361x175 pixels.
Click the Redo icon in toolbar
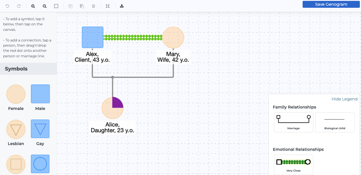coord(19,6)
